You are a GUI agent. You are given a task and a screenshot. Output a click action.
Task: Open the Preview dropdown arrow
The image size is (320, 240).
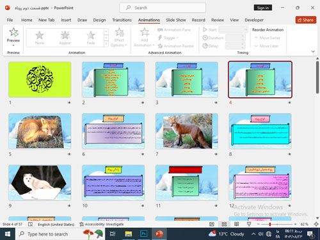tap(13, 45)
